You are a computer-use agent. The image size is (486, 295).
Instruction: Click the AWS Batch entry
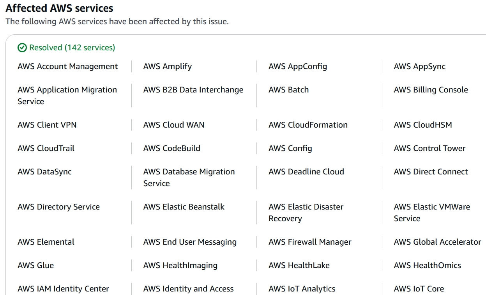pyautogui.click(x=288, y=90)
